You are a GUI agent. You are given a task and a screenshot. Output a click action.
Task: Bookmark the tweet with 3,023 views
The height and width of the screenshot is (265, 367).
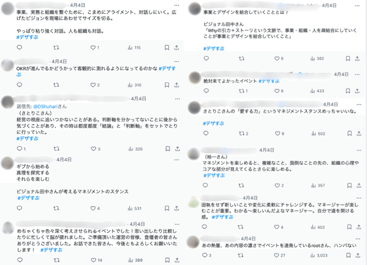pos(348,255)
